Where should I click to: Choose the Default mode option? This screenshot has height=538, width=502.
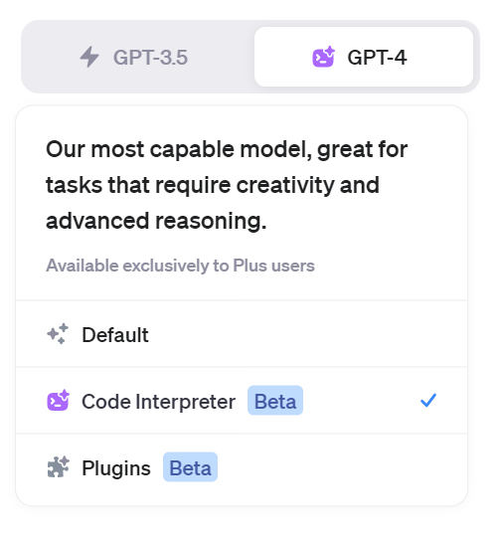242,334
